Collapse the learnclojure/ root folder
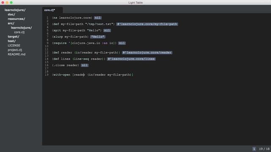The height and width of the screenshot is (152, 271). pos(15,10)
